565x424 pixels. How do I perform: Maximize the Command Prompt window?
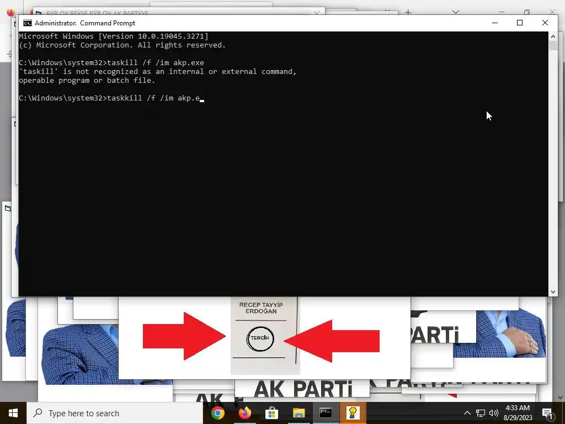pos(520,23)
